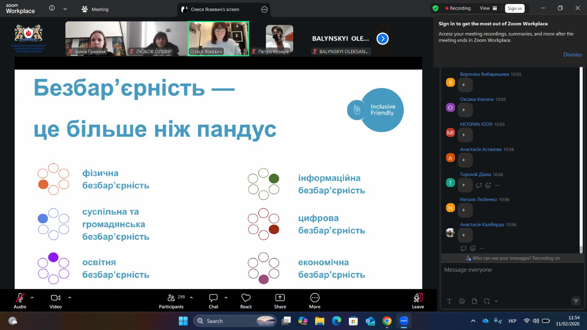The image size is (587, 330).
Task: Expand the video settings caret
Action: [x=70, y=297]
